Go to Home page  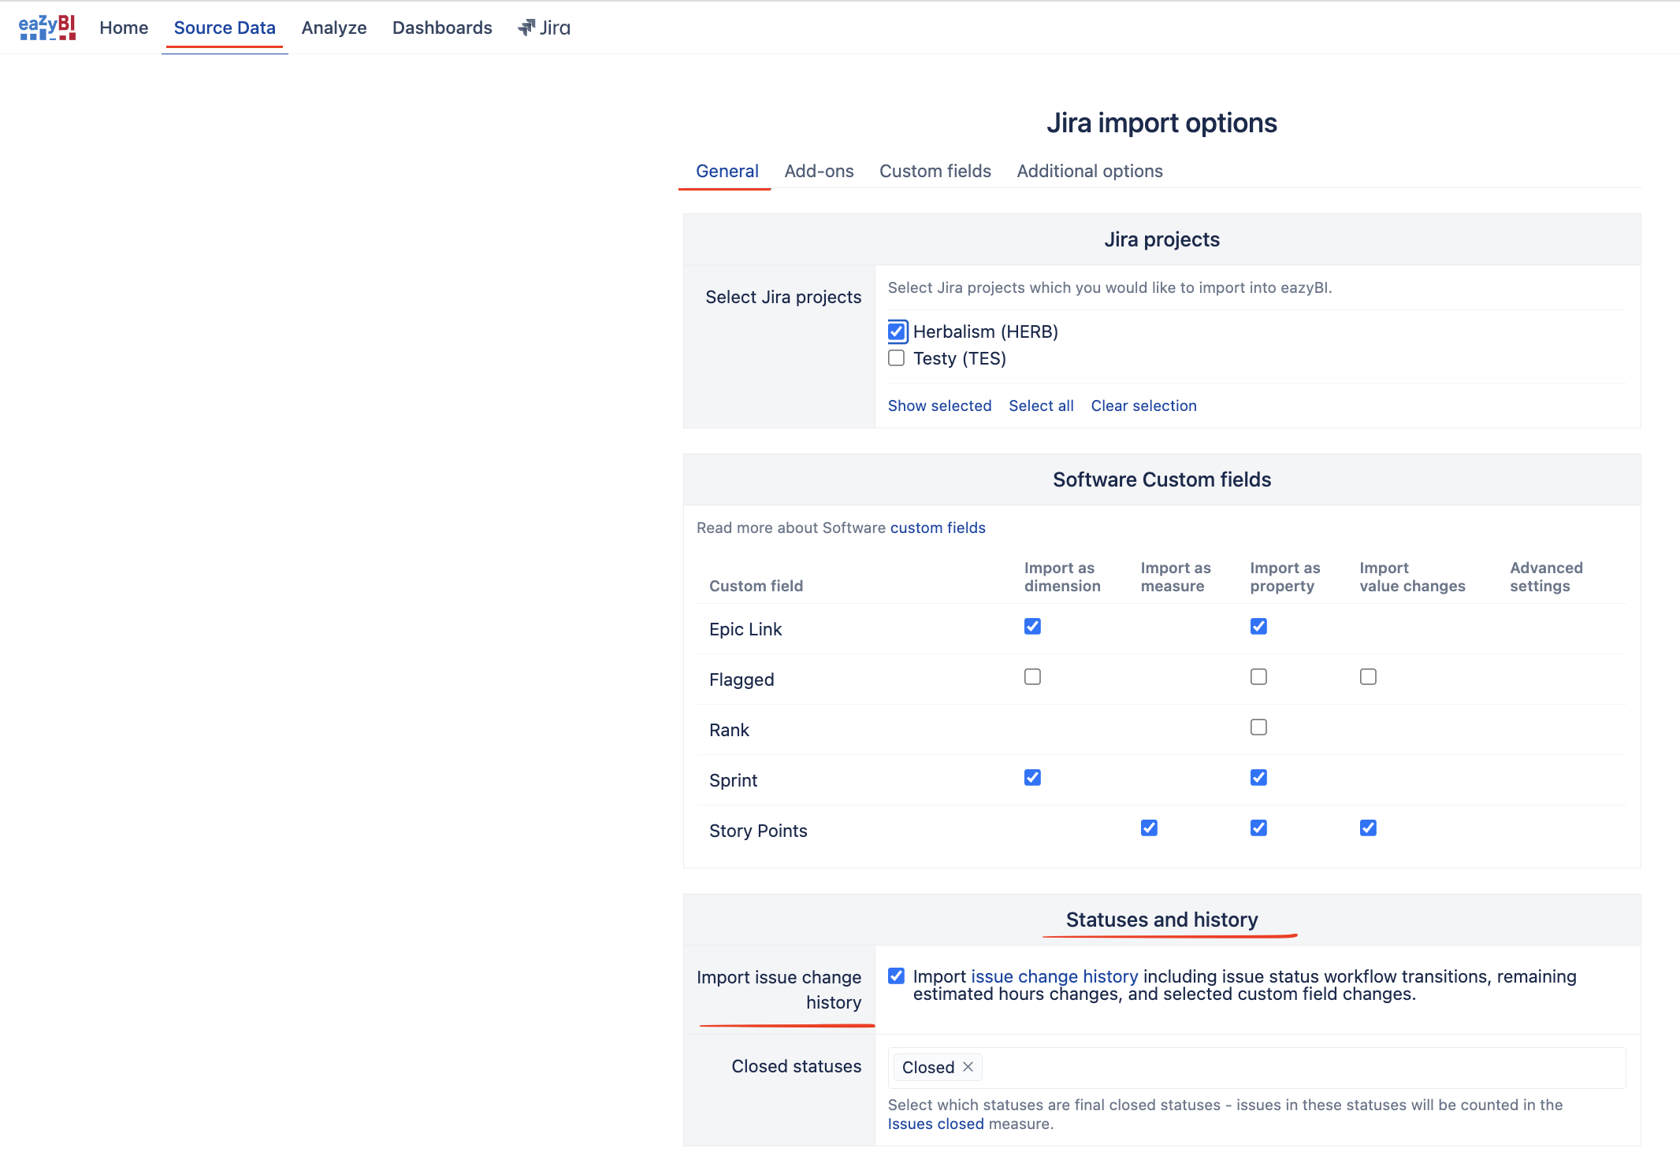[124, 28]
